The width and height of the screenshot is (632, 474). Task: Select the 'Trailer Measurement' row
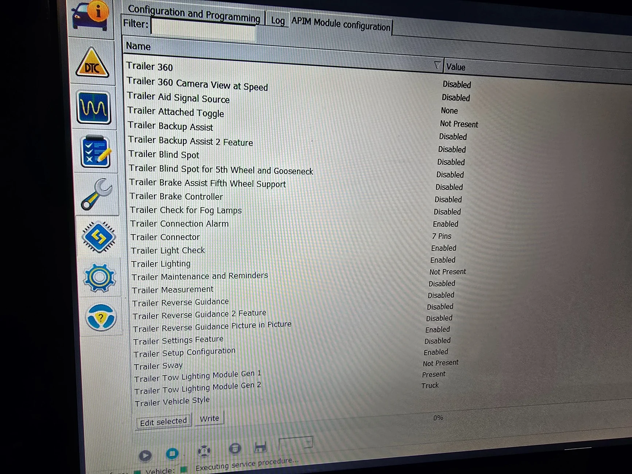coord(172,290)
